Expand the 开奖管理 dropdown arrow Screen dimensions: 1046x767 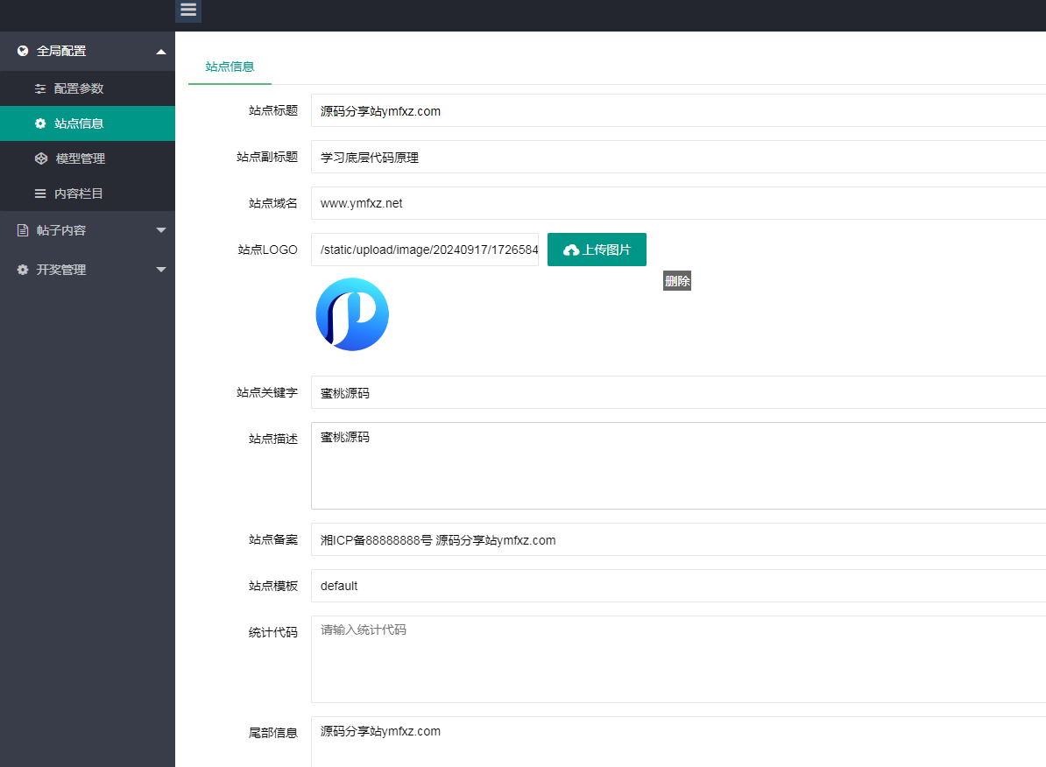160,270
